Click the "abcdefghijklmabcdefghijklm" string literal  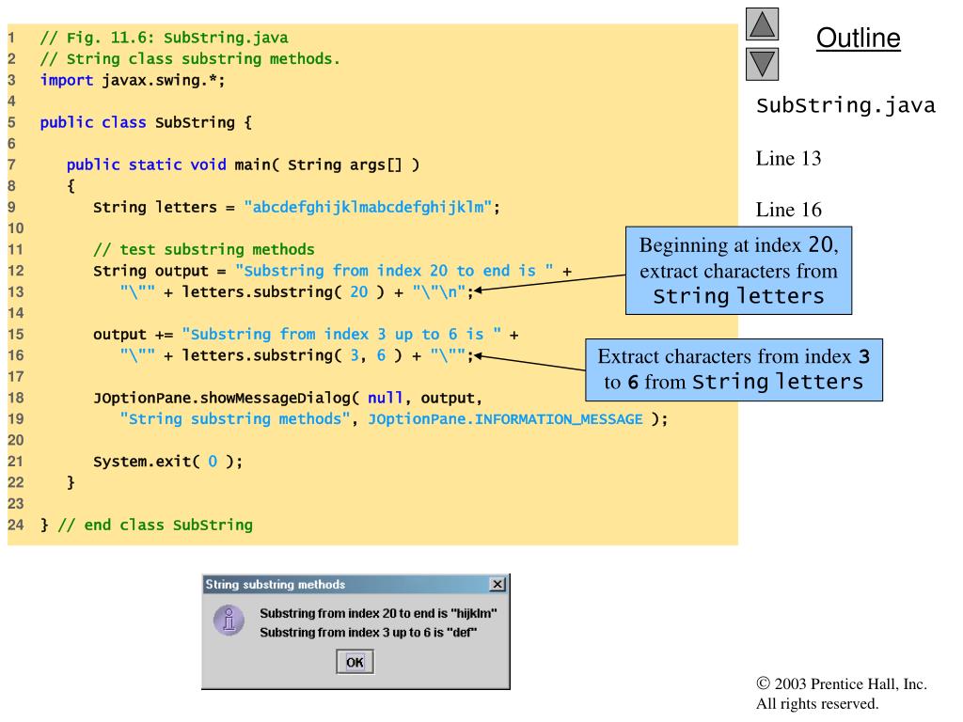(x=368, y=208)
